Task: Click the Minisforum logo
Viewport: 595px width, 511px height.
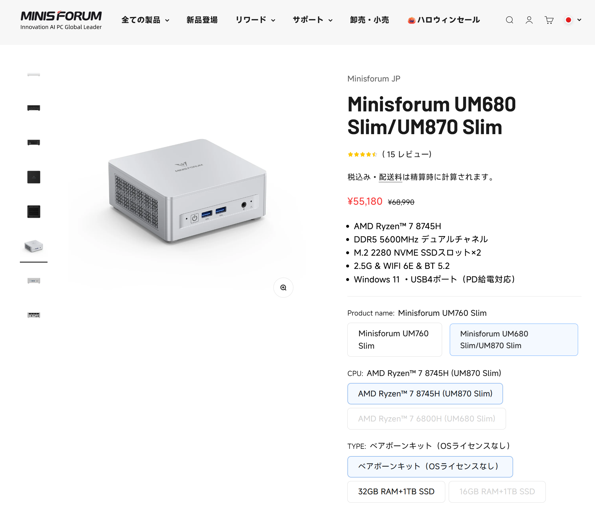Action: coord(61,20)
